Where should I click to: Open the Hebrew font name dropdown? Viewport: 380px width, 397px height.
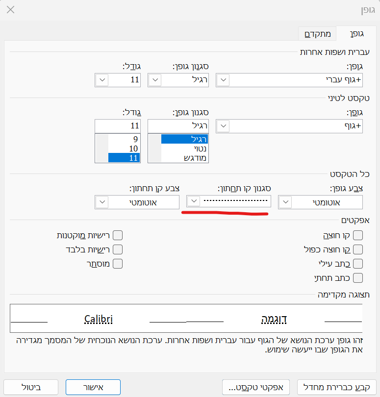tap(223, 80)
